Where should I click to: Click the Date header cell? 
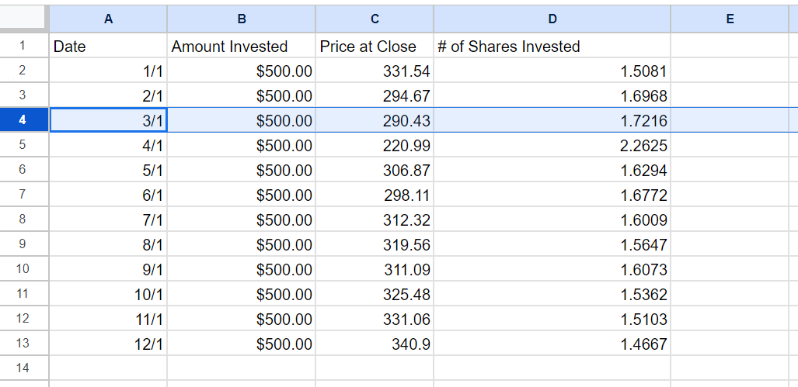[x=108, y=47]
